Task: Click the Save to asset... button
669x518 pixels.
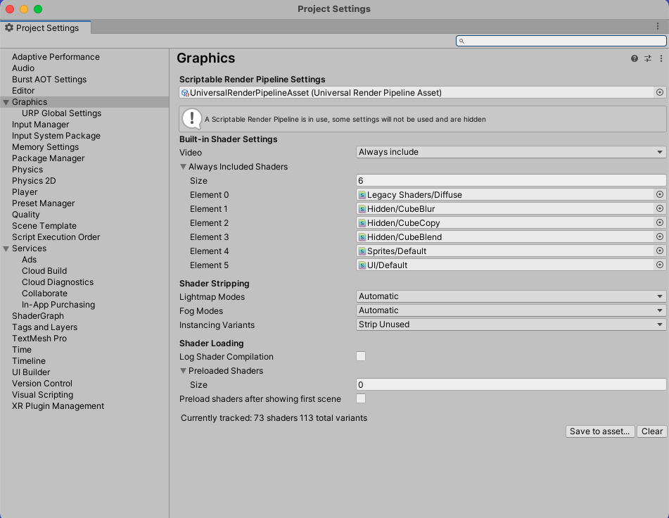Action: [599, 431]
